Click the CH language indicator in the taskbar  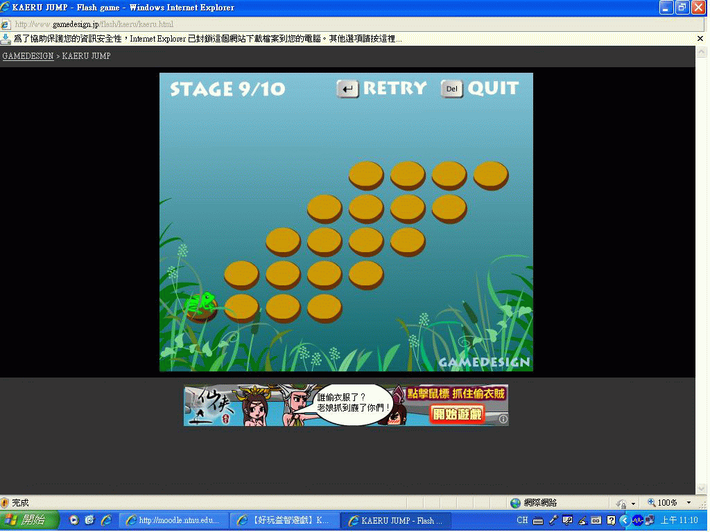click(522, 520)
